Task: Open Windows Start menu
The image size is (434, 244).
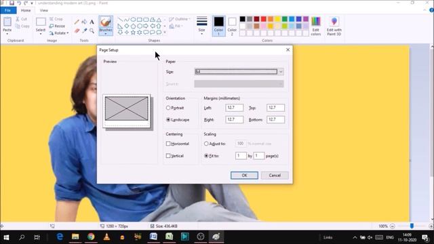Action: (x=6, y=237)
